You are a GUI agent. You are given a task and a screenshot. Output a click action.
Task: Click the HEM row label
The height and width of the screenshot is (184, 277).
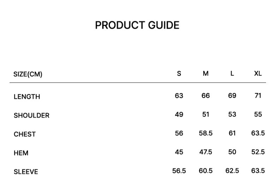[x=21, y=153]
